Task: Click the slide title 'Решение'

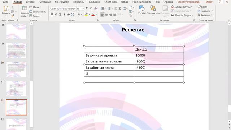Action: coord(133,30)
